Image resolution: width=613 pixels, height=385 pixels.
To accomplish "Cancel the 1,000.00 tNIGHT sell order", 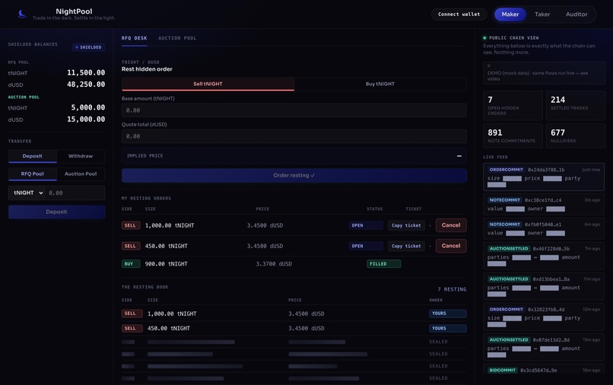I will pos(451,225).
